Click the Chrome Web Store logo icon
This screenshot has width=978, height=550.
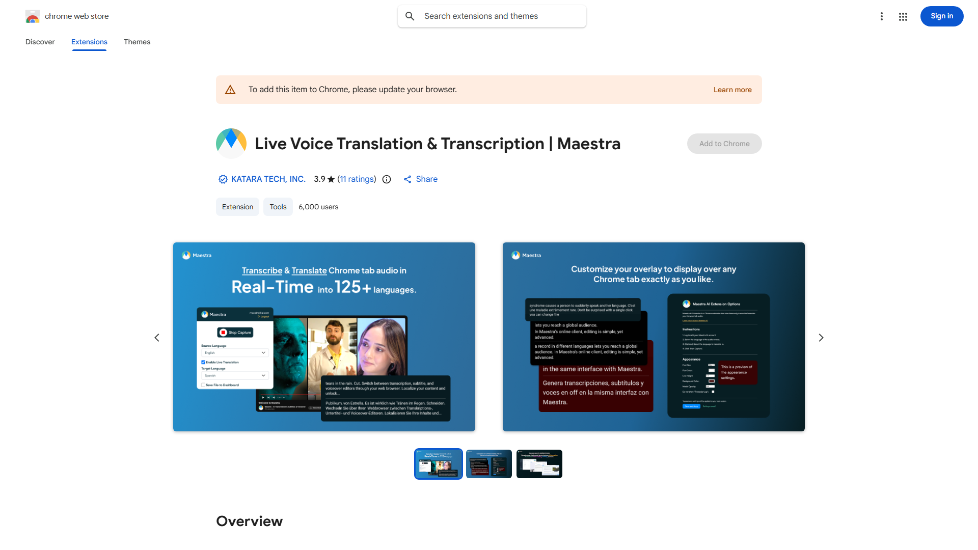(x=33, y=16)
